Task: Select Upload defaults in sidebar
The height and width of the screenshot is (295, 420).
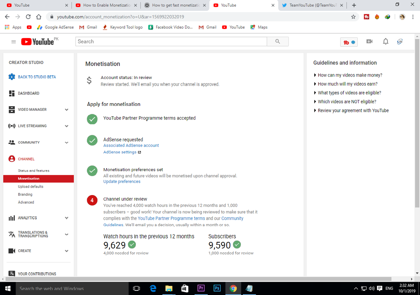Action: [x=31, y=187]
